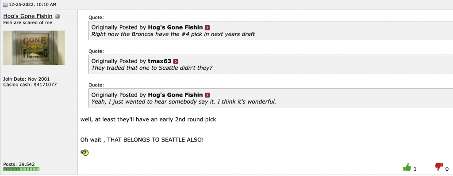Click the thumbs up count of 1

pyautogui.click(x=415, y=169)
